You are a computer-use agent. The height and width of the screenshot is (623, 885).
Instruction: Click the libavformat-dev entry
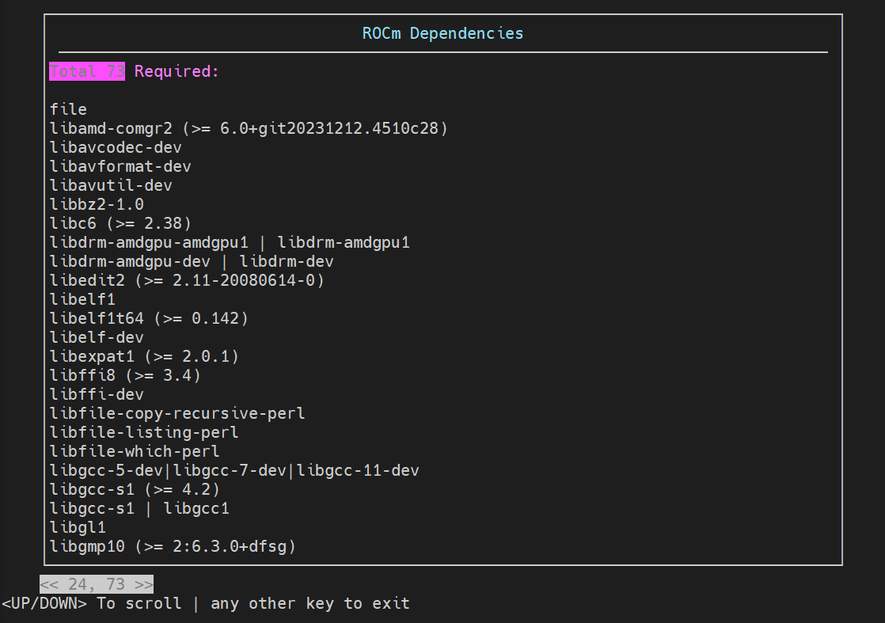121,166
